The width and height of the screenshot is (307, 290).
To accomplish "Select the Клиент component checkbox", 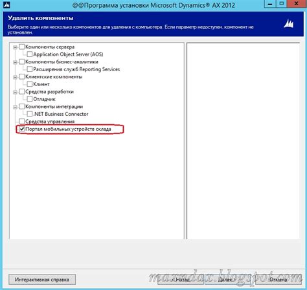I will point(30,84).
